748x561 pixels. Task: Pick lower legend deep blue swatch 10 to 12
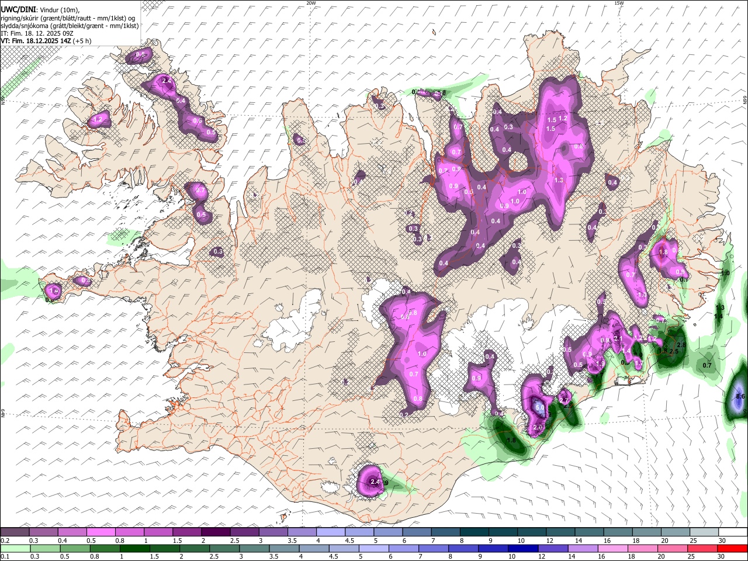pos(522,548)
